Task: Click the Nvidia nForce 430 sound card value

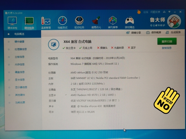Action: pos(93,106)
